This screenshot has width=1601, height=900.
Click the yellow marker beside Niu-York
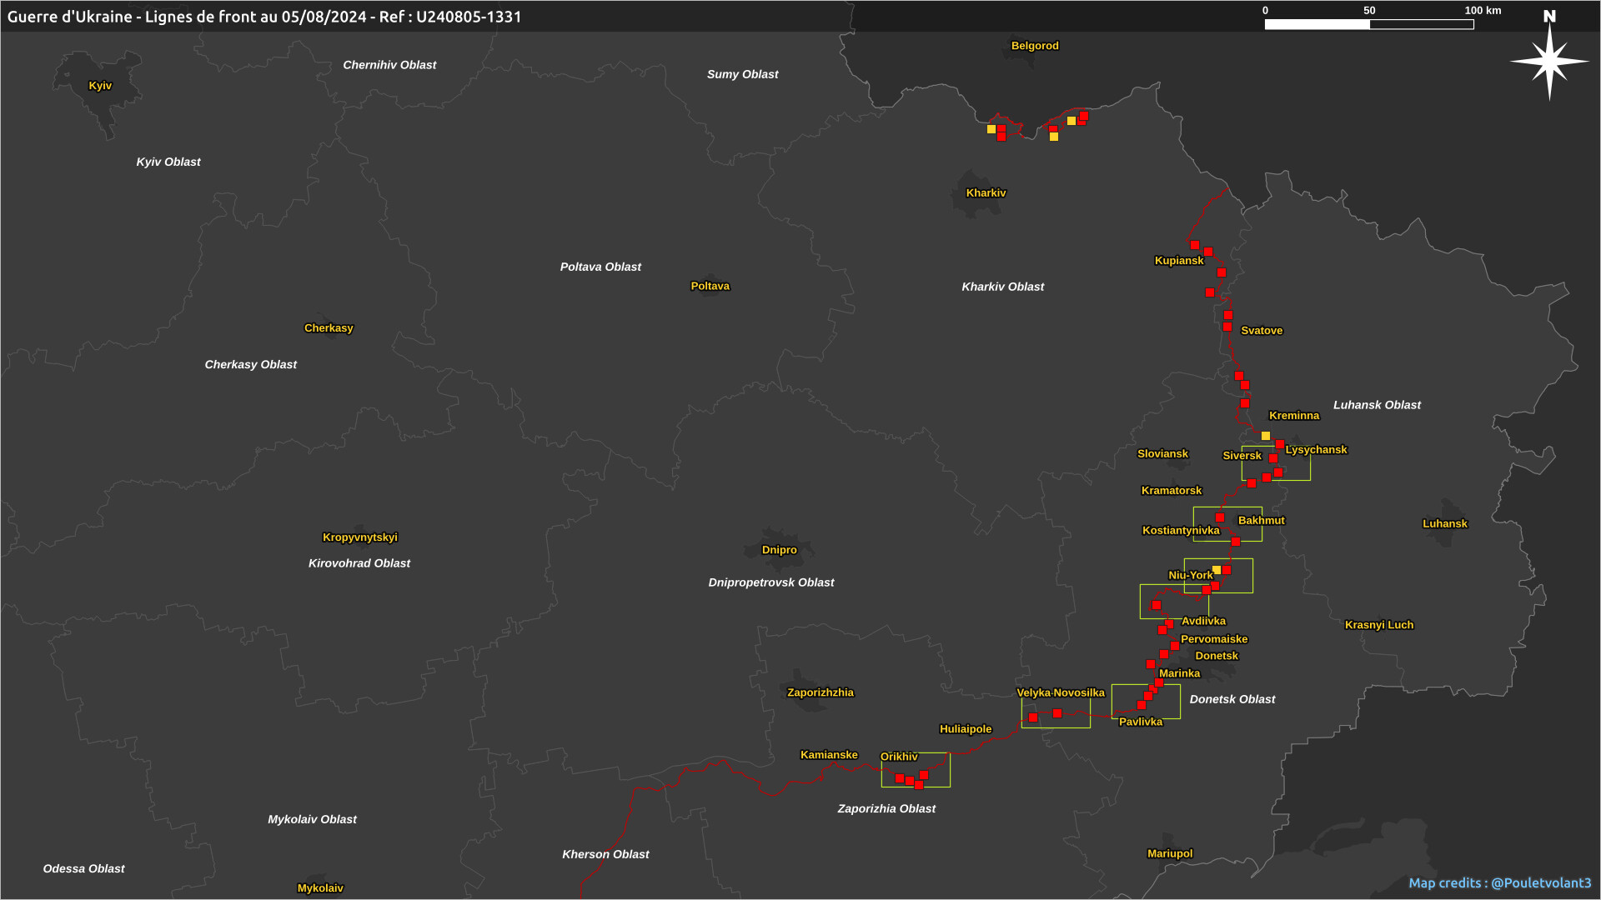[1217, 570]
